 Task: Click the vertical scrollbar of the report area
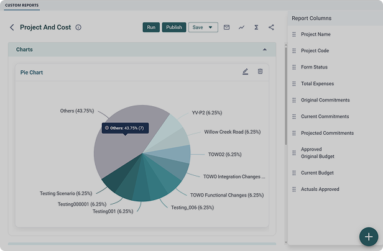tap(286, 96)
